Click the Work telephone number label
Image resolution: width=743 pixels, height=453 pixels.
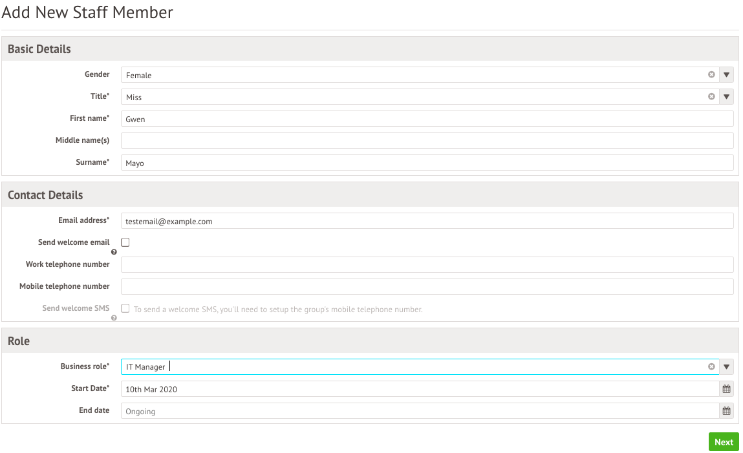pyautogui.click(x=68, y=264)
